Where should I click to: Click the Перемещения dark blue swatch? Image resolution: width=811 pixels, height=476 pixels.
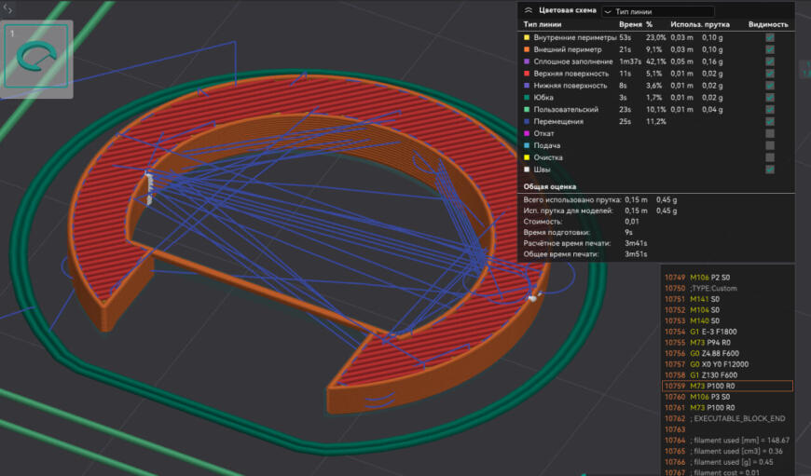click(527, 121)
